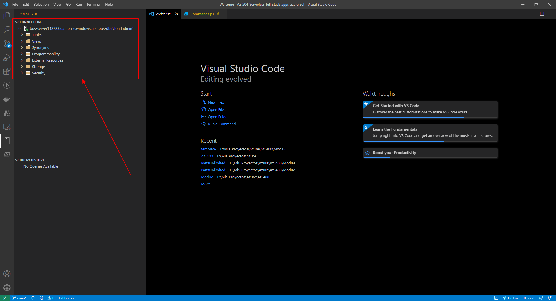Click Git Graph in status bar
556x301 pixels.
pos(66,298)
